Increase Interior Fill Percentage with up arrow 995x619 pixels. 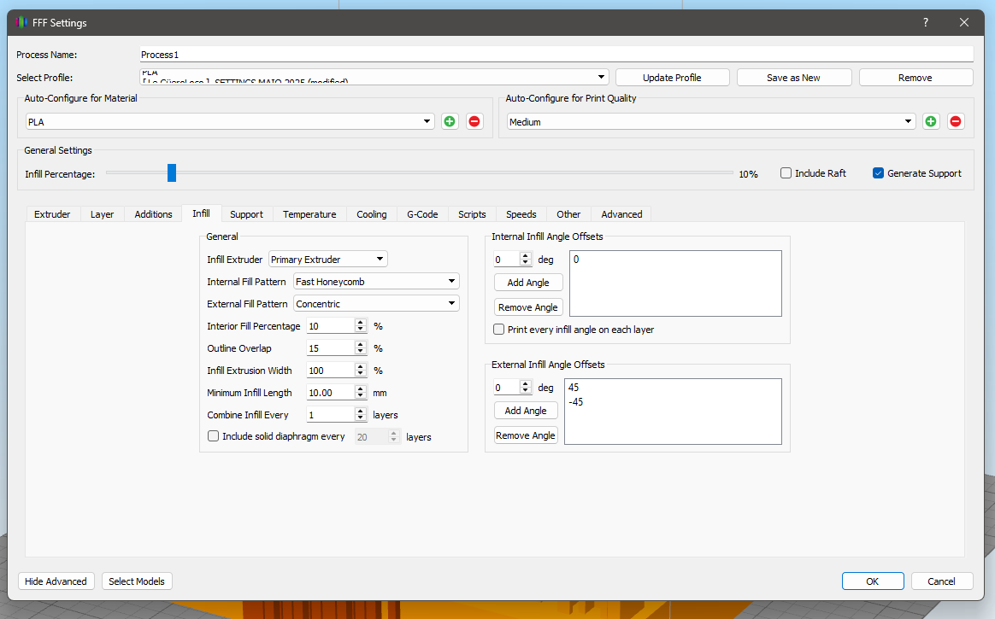click(x=361, y=322)
